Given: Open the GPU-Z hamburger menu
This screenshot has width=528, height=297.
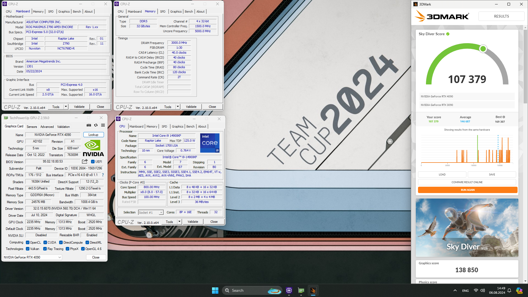Looking at the screenshot, I should [103, 125].
